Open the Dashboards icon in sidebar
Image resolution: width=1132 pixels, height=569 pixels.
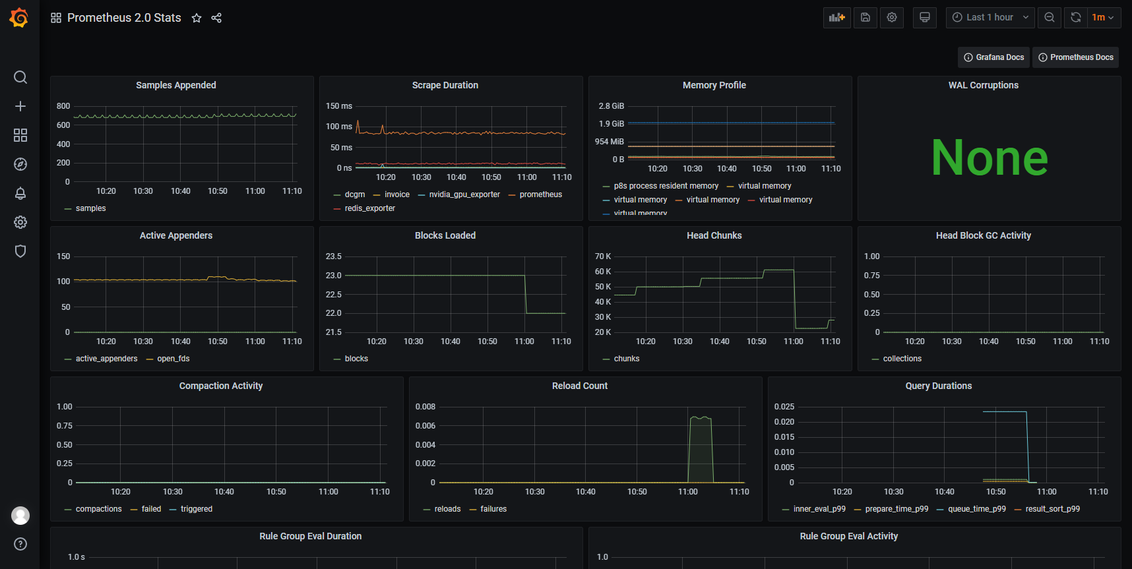point(20,135)
